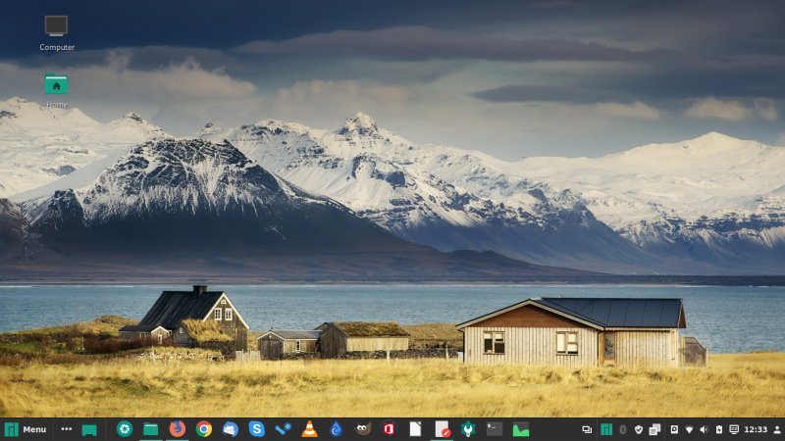Open Manjaro tray icon next to Bluetooth
The height and width of the screenshot is (441, 785).
(606, 429)
